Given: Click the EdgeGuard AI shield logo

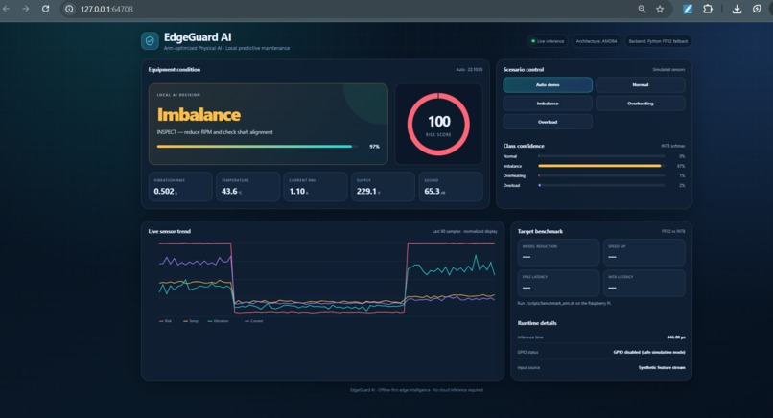Looking at the screenshot, I should pyautogui.click(x=150, y=41).
